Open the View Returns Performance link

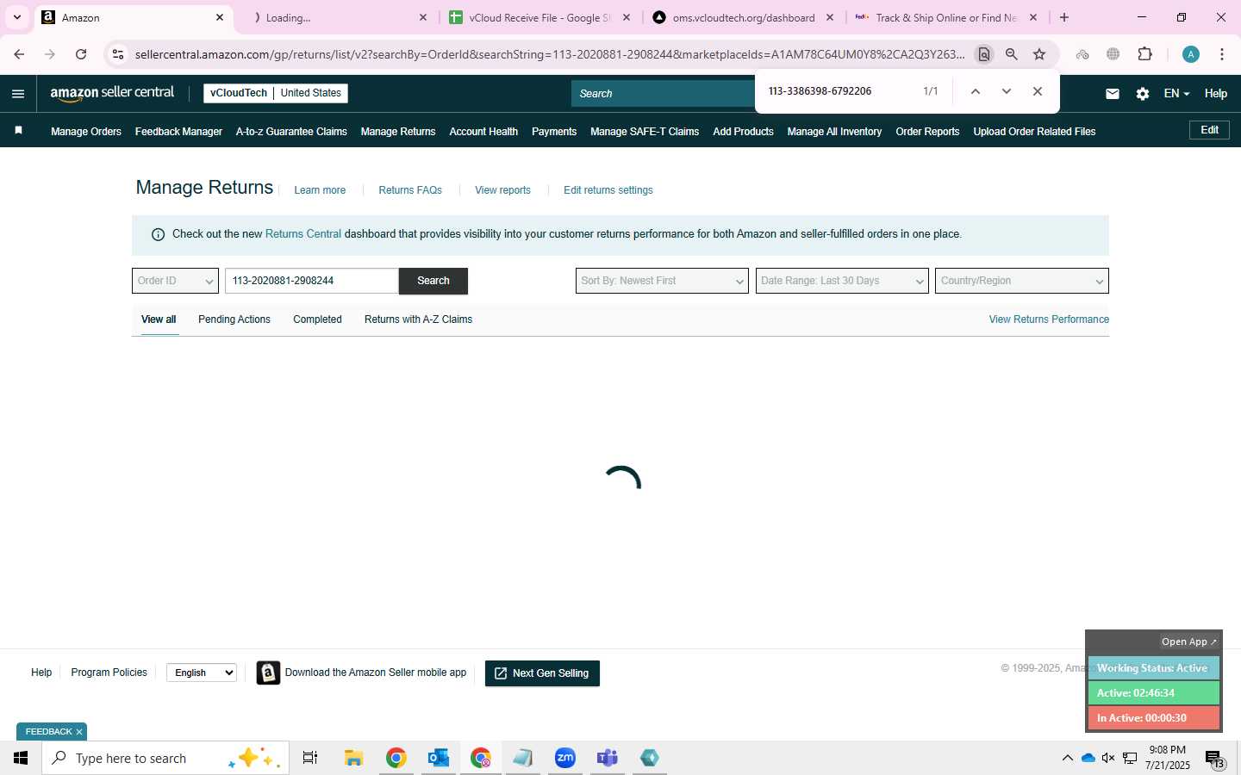(x=1049, y=319)
